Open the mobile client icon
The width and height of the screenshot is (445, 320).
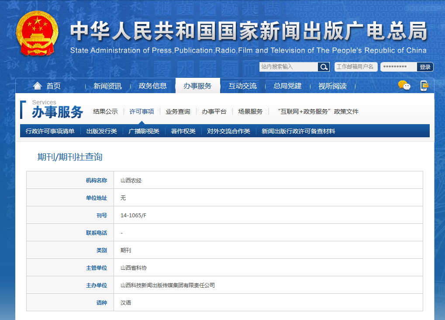424,86
